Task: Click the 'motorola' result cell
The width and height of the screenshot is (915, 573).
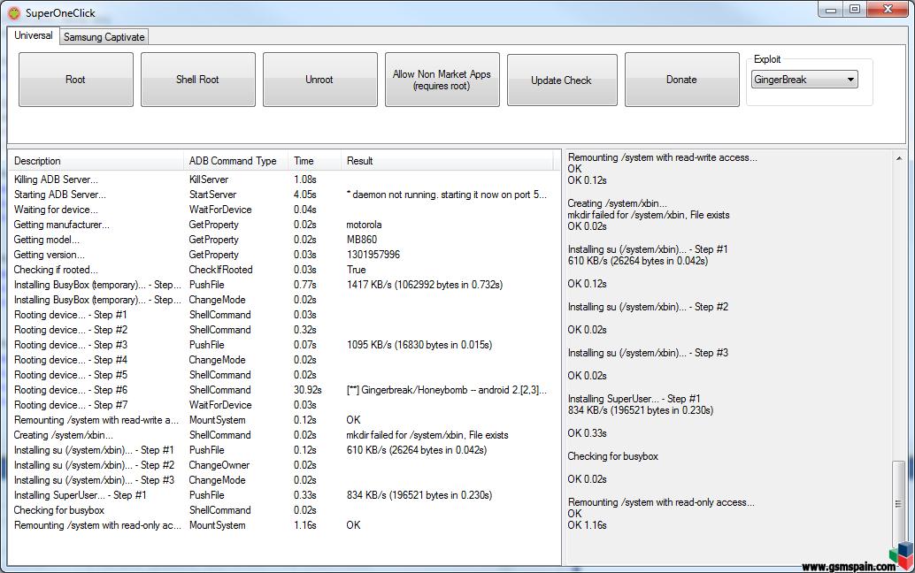Action: click(x=364, y=225)
